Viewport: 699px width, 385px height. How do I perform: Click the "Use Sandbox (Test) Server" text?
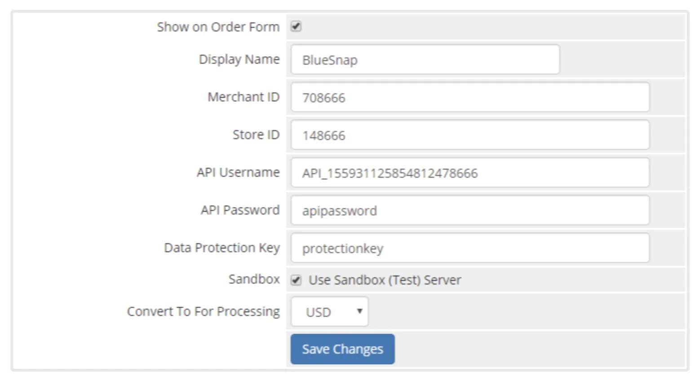point(385,280)
